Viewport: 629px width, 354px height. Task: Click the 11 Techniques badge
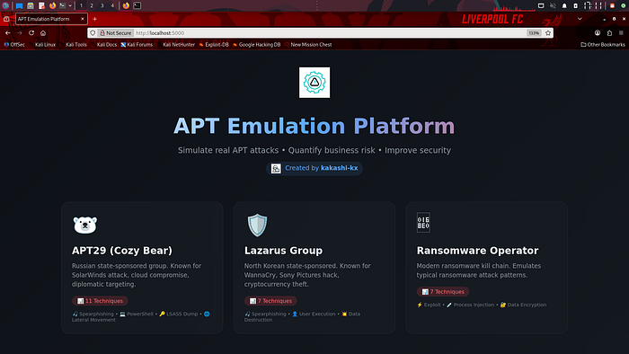101,301
